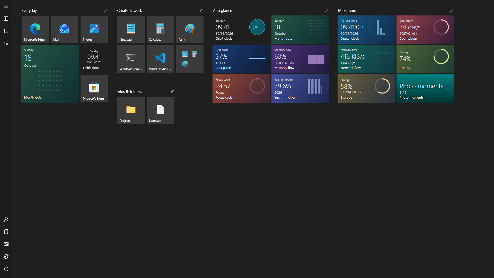494x278 pixels.
Task: Open the Microsoft Edge tile
Action: (x=35, y=30)
